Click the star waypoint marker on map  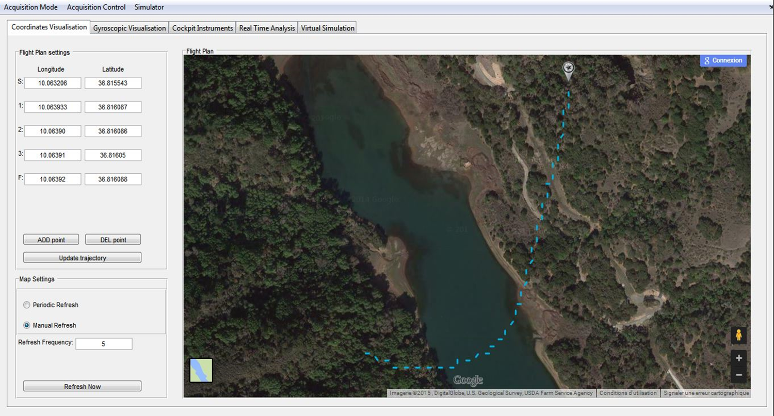point(569,71)
